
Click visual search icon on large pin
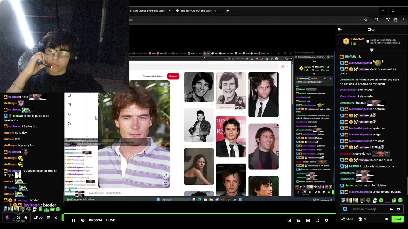click(165, 184)
